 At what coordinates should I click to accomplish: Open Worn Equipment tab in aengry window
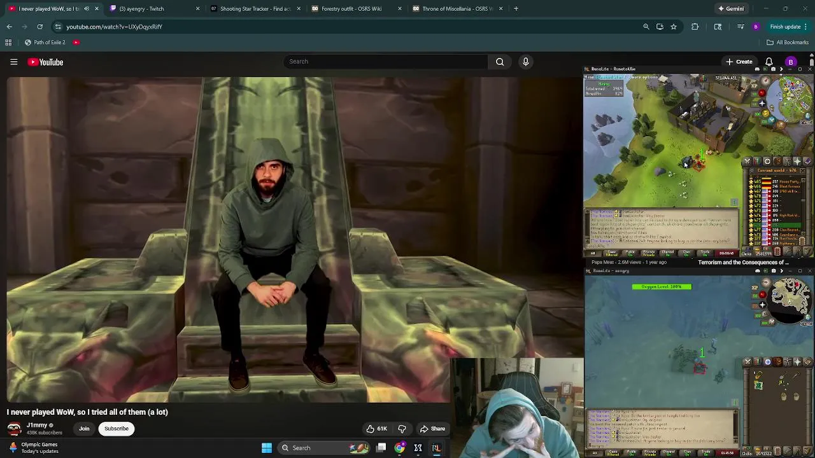coord(788,362)
